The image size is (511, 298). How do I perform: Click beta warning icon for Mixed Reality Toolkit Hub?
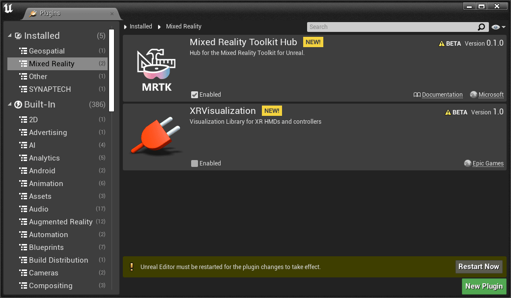pyautogui.click(x=442, y=44)
